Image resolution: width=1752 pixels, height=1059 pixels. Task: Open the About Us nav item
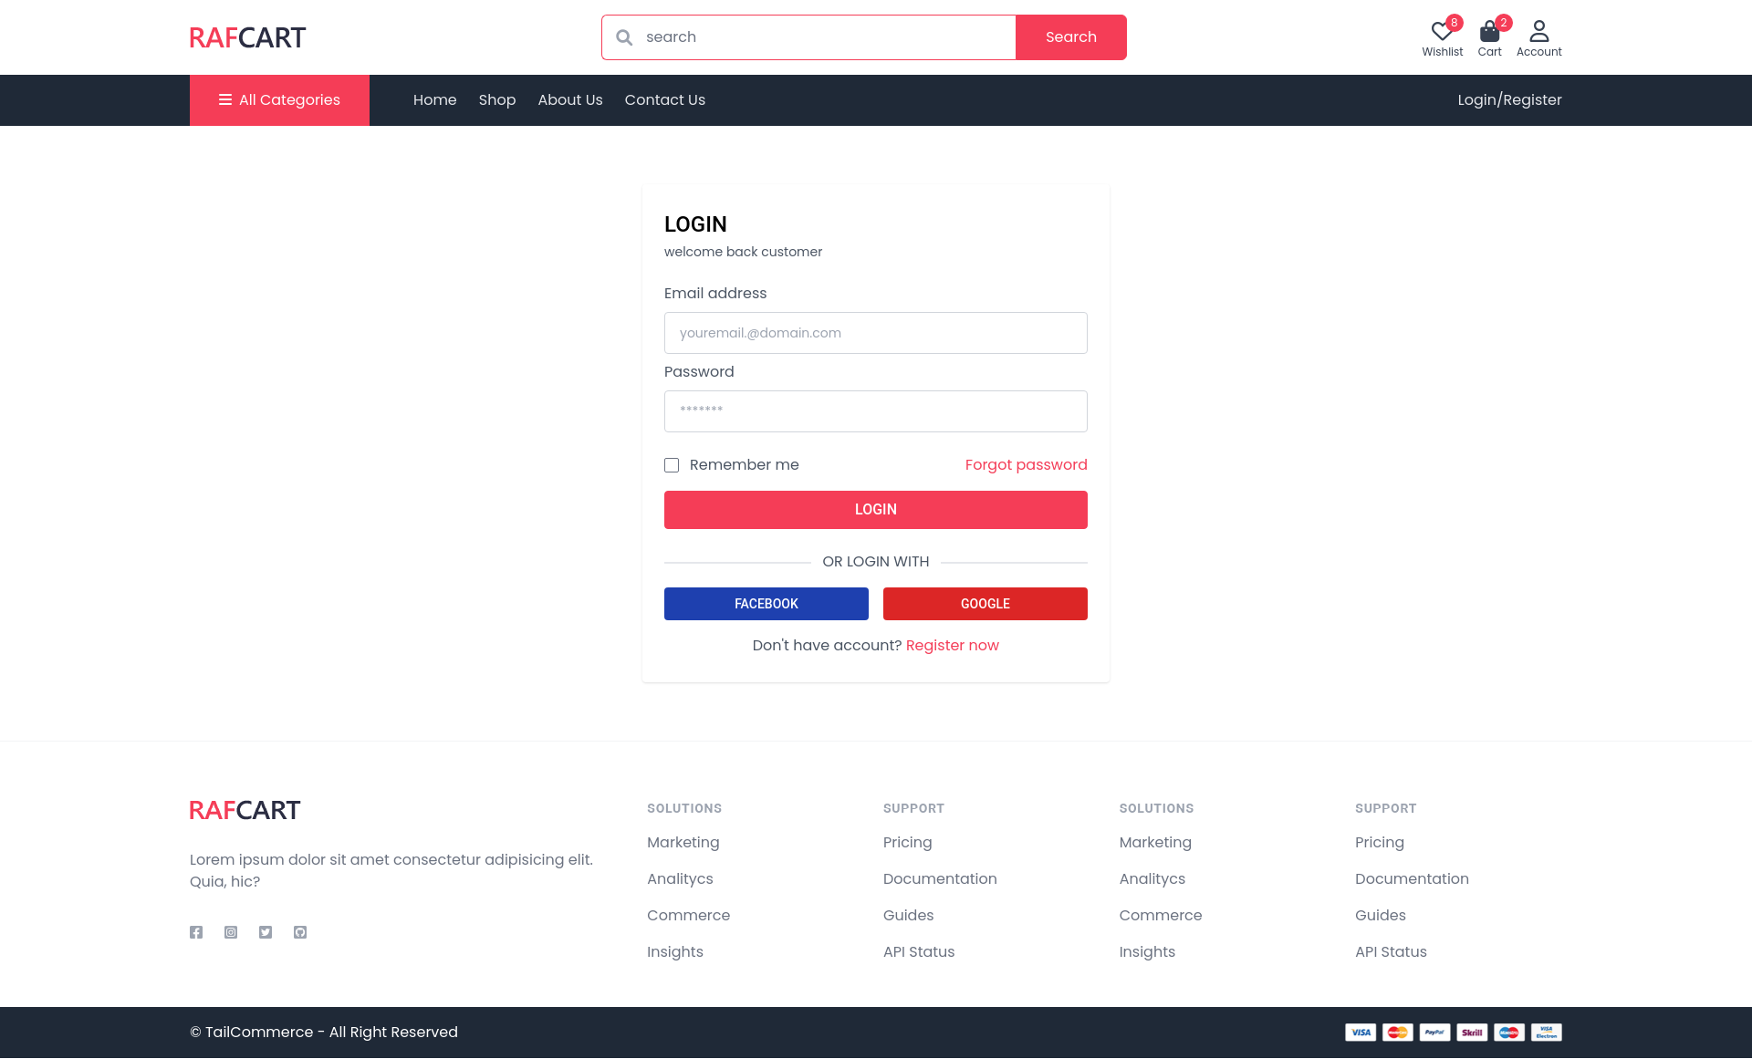(x=569, y=100)
